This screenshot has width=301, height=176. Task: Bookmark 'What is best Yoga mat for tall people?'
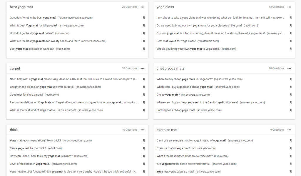(144, 26)
